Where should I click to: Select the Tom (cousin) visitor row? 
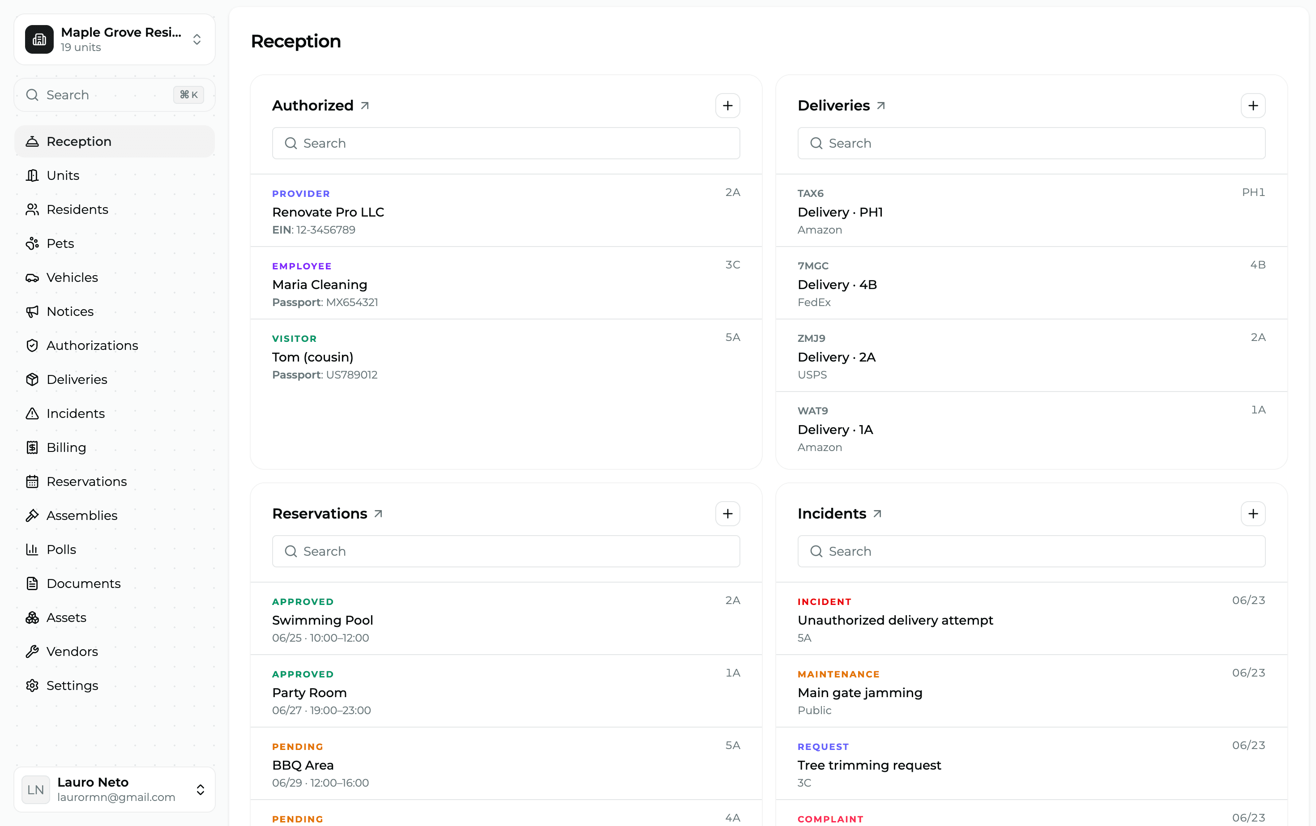pos(506,356)
